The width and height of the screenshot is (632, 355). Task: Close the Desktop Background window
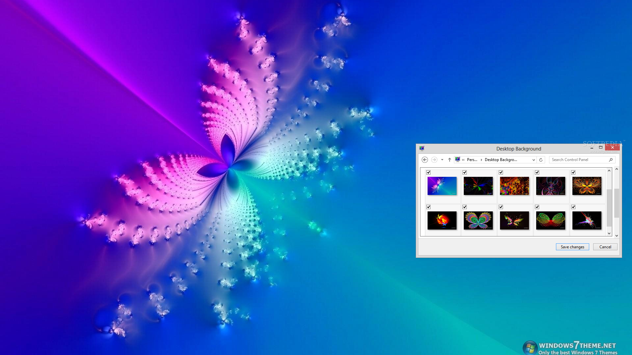612,148
